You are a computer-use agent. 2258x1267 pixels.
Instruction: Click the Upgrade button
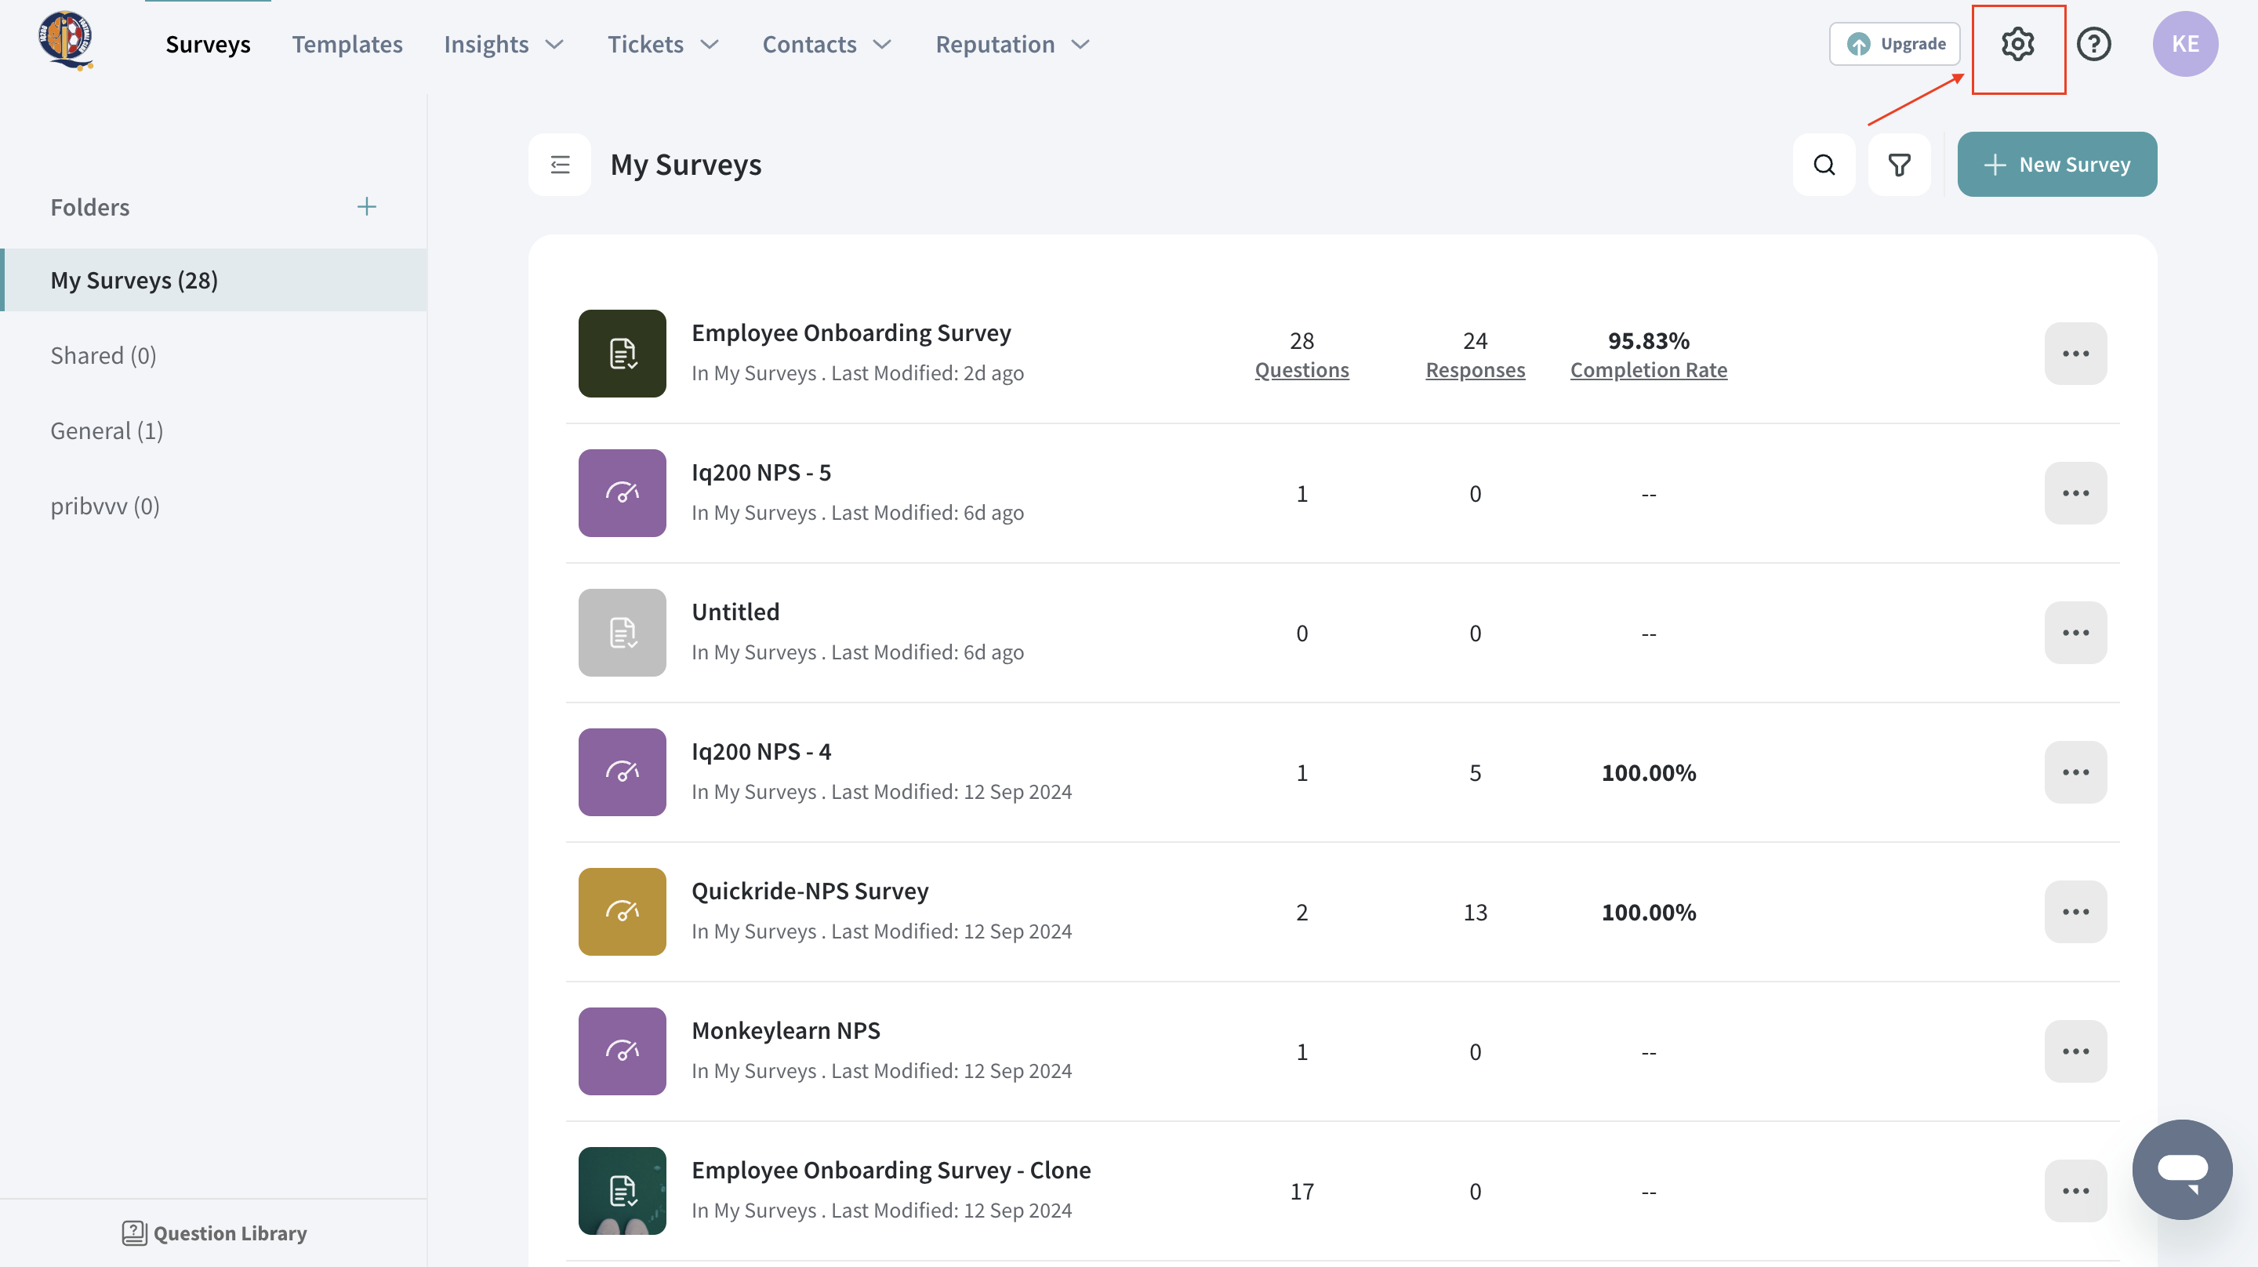click(1894, 44)
